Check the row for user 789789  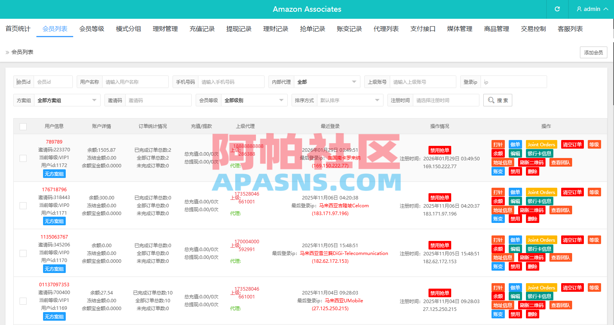click(x=23, y=158)
